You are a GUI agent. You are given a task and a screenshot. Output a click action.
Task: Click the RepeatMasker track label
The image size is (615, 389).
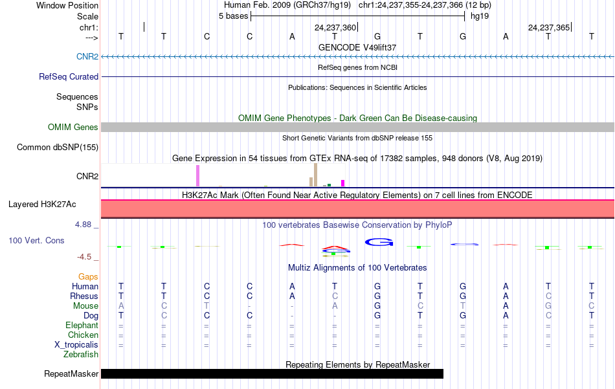pyautogui.click(x=71, y=373)
